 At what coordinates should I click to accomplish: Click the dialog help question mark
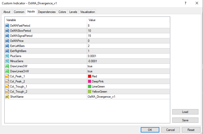(x=185, y=3)
